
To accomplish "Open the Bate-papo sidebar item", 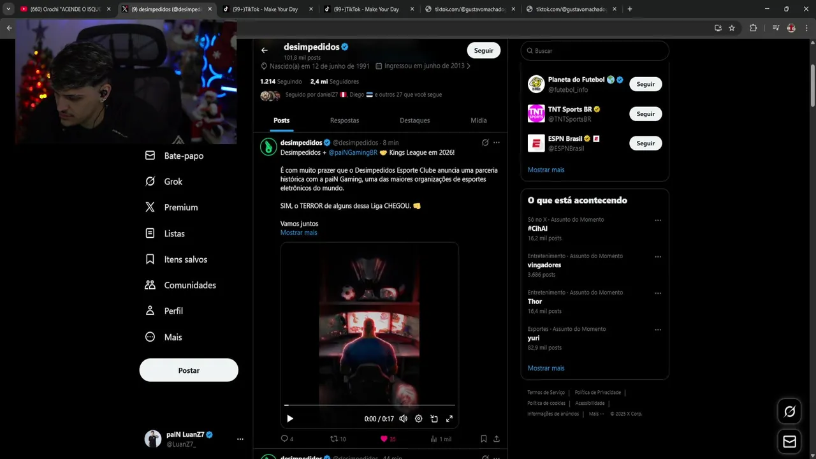I will pyautogui.click(x=174, y=156).
